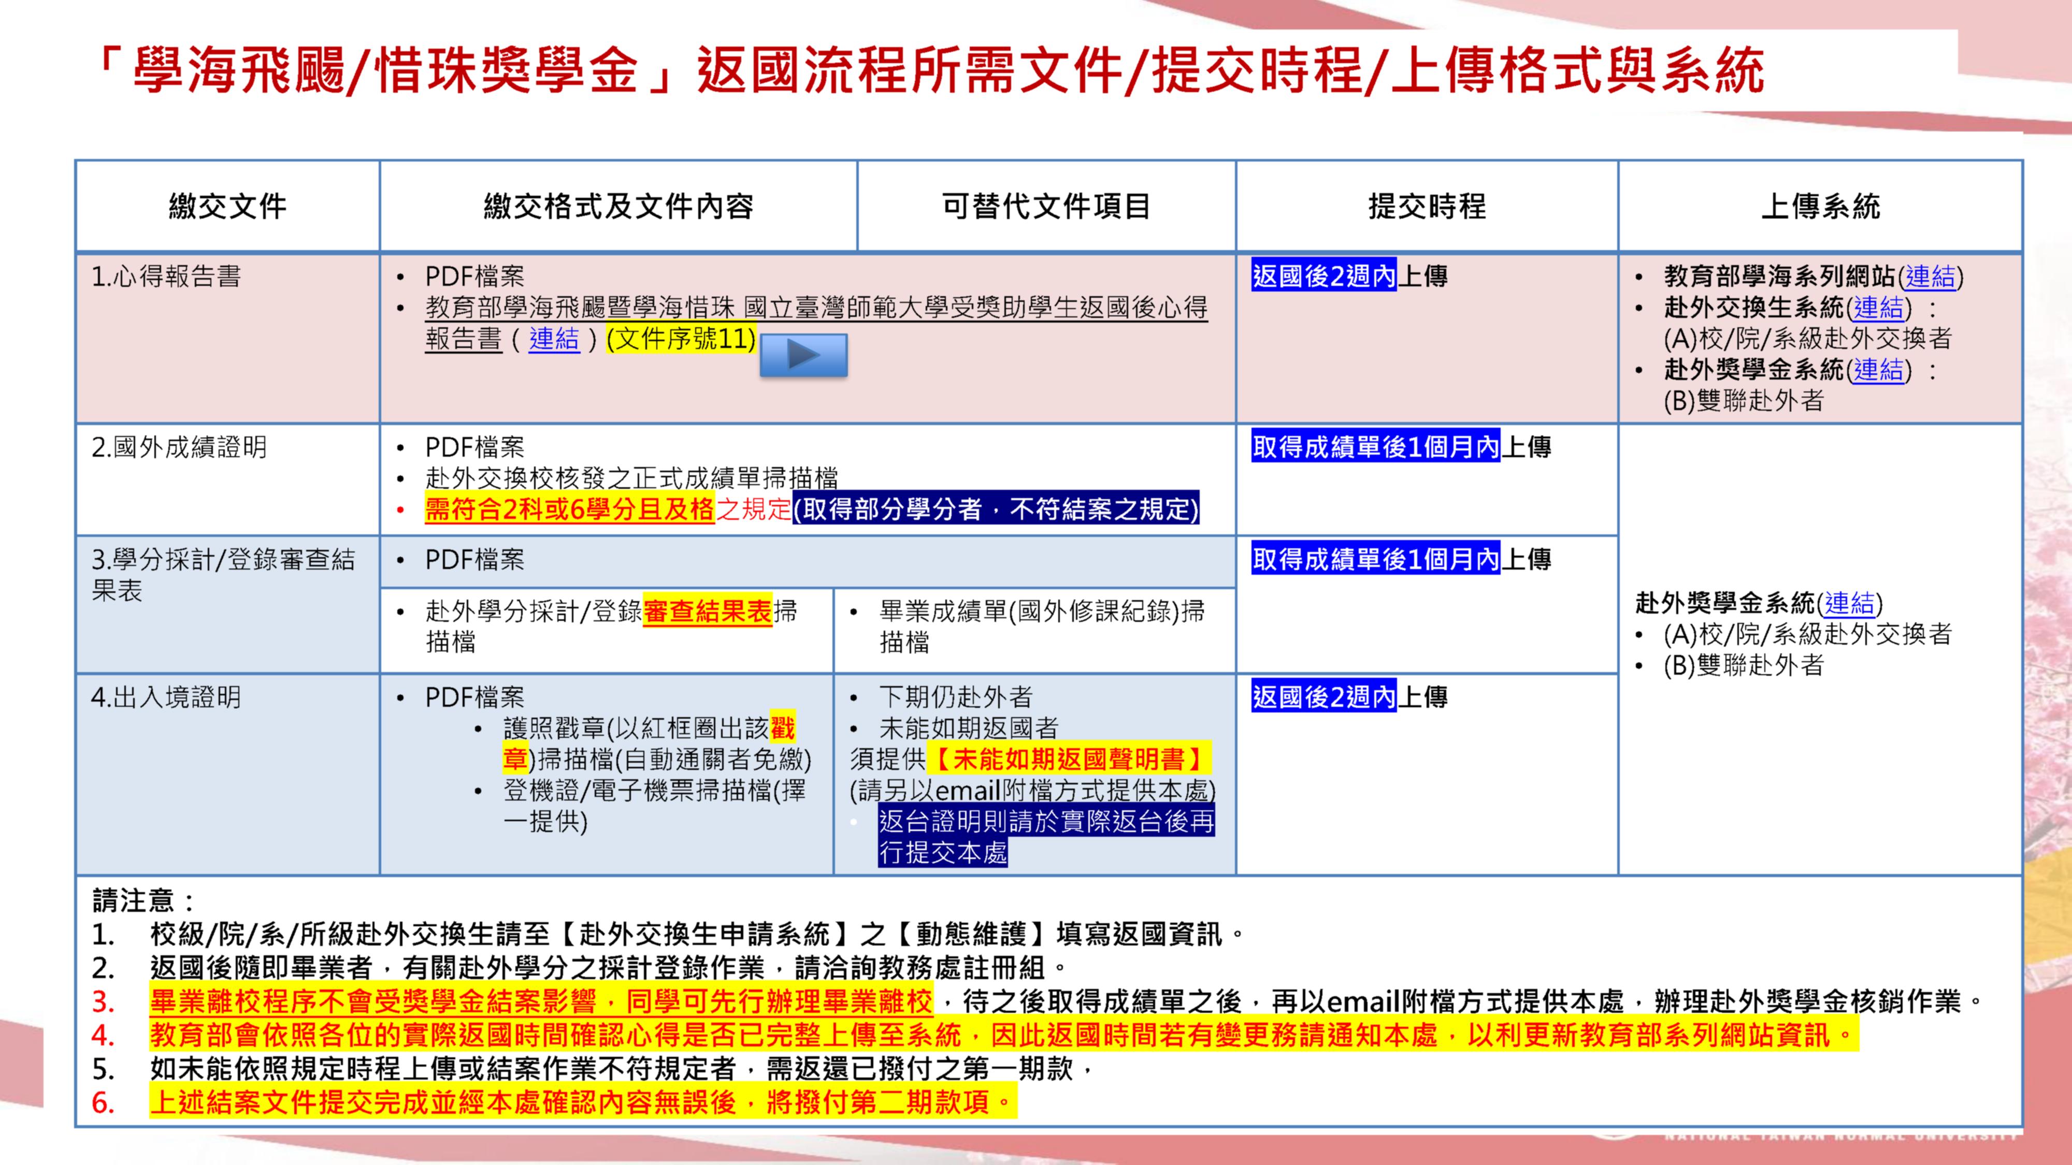Click note 6 about 第二期款項
The height and width of the screenshot is (1165, 2072).
pos(582,1101)
